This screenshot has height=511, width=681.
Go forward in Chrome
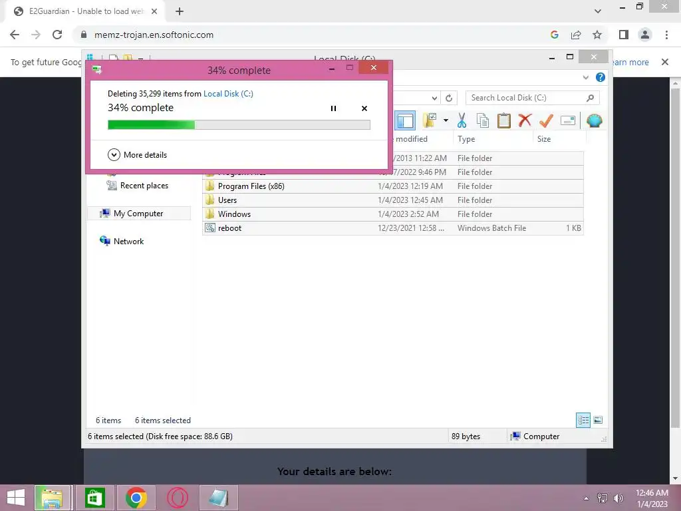(x=36, y=35)
